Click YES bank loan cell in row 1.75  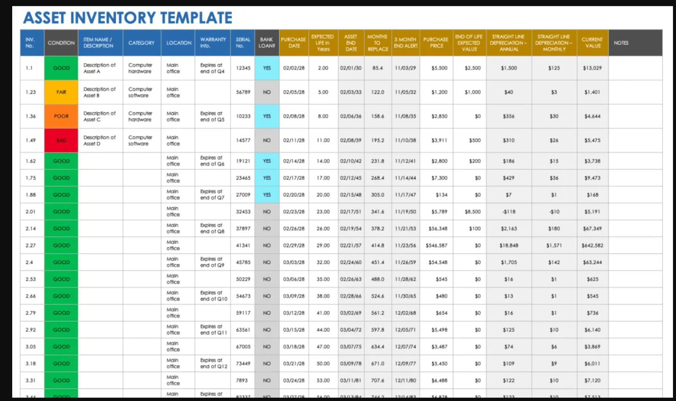267,178
